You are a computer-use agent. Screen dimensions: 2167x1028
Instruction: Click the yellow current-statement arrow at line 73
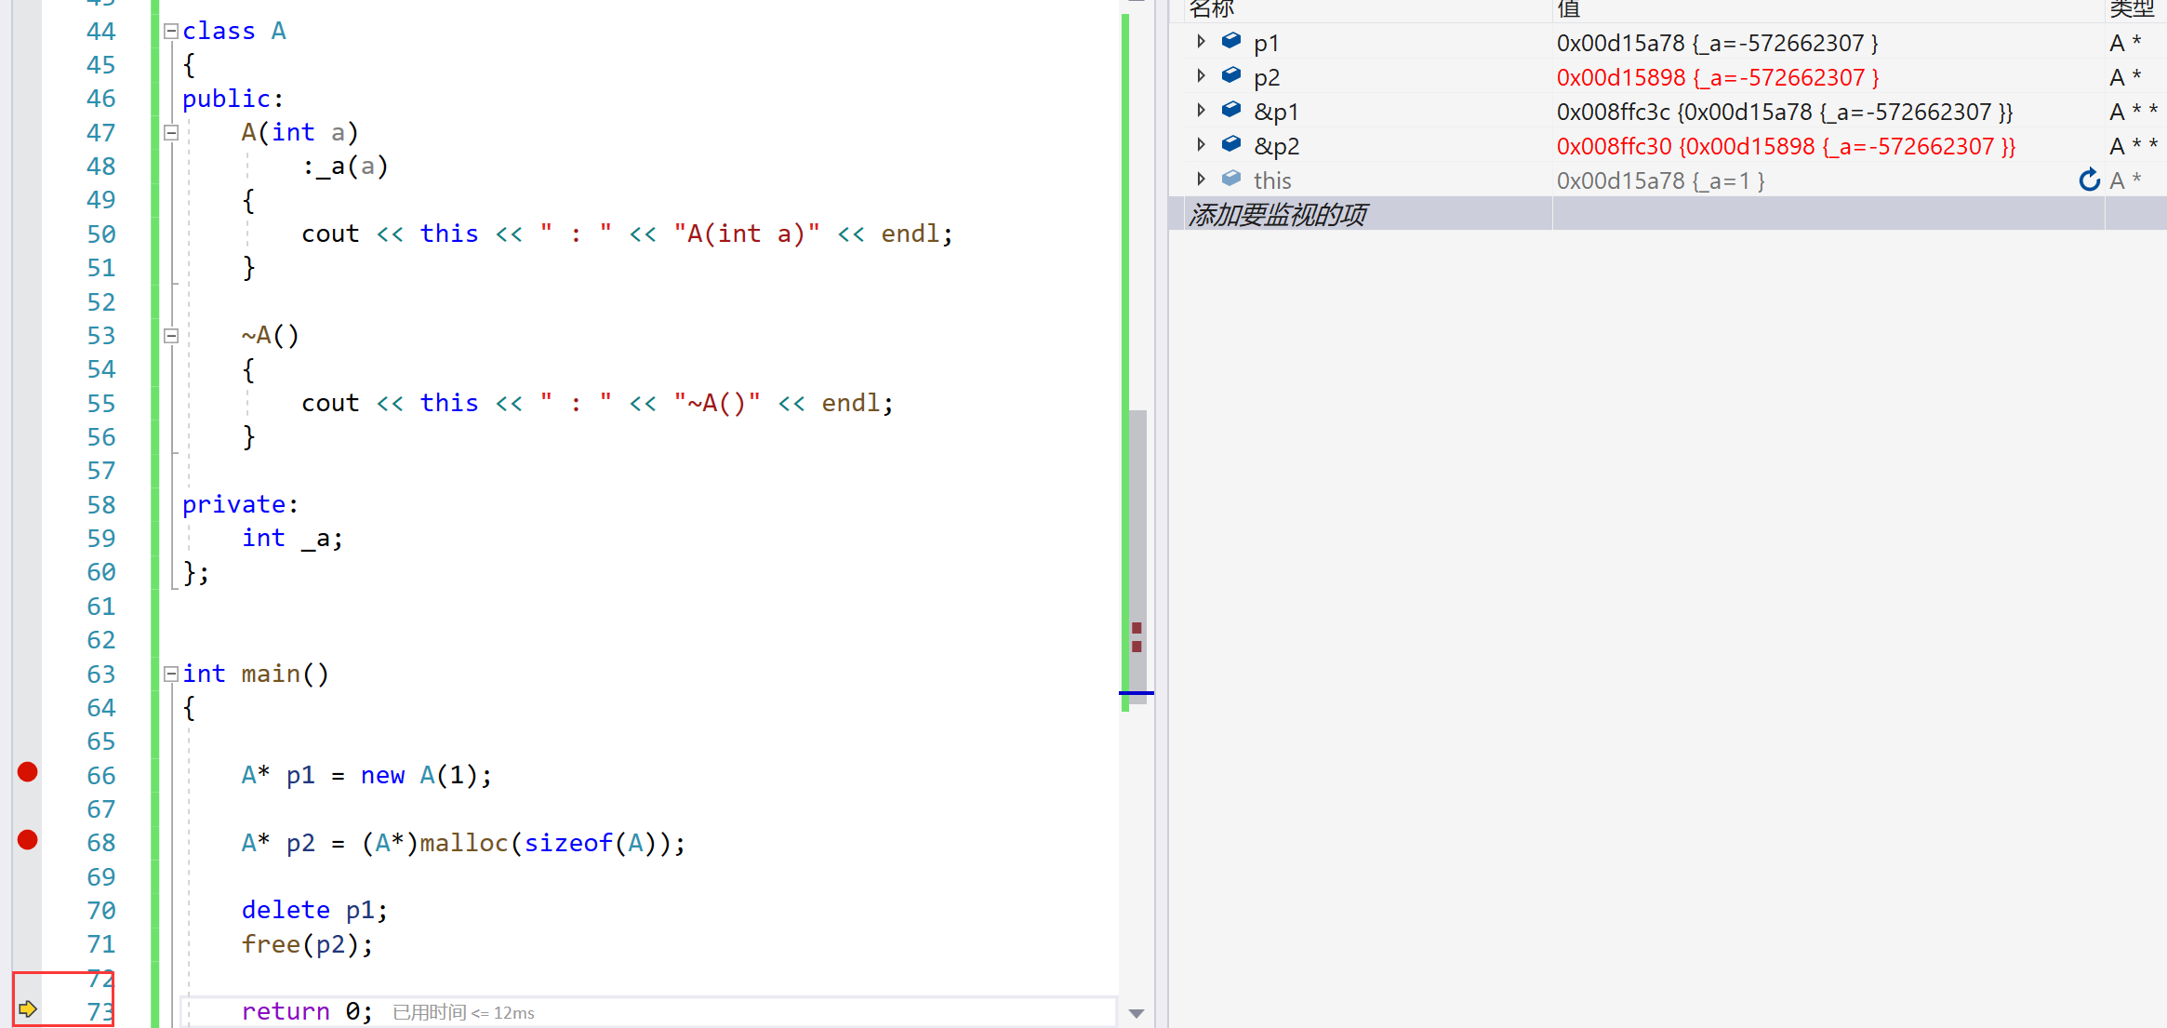(28, 1008)
